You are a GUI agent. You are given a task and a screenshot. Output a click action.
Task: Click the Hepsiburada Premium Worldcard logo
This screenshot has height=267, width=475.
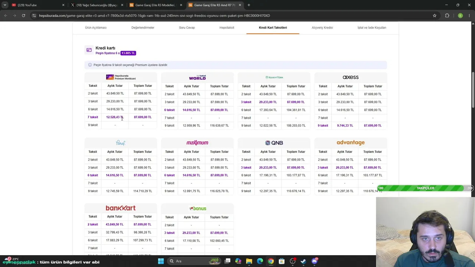121,77
